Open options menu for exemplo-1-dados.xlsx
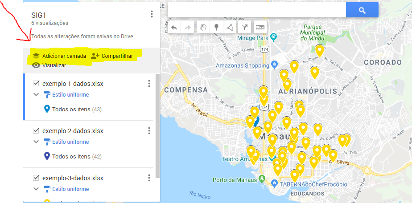This screenshot has width=412, height=203. click(149, 83)
